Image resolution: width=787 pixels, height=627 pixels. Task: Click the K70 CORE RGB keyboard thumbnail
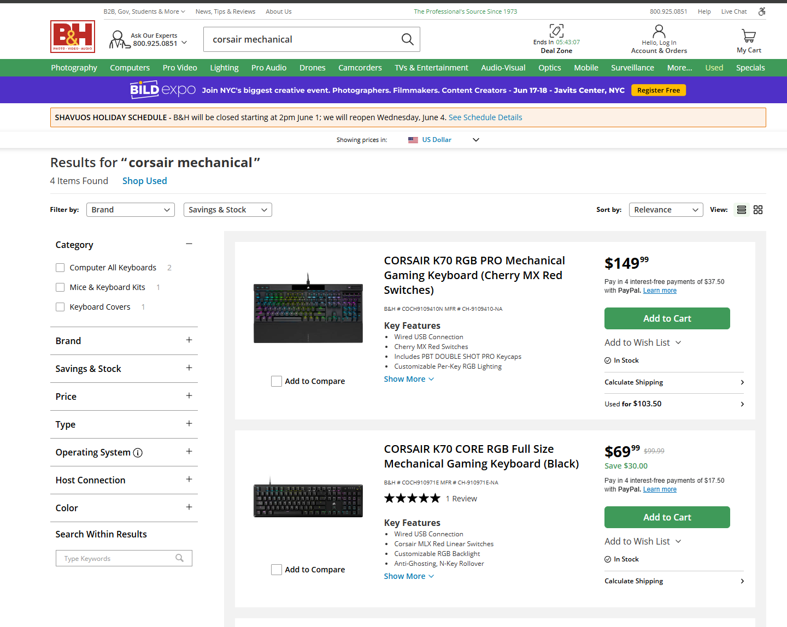308,500
